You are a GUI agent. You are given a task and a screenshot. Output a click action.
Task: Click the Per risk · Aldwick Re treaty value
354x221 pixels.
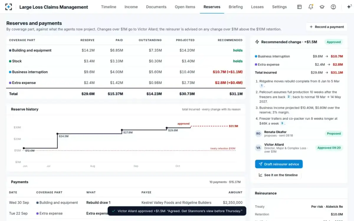click(x=327, y=207)
